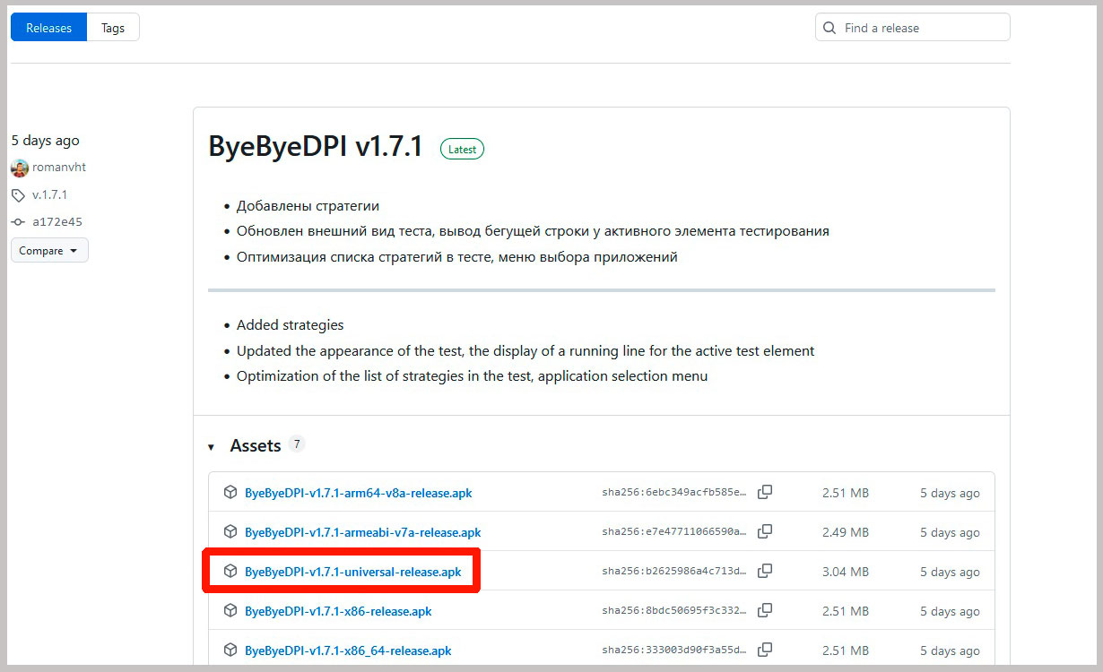
Task: Download ByeByeDPI arm64-v8a-release.apk
Action: click(x=358, y=493)
